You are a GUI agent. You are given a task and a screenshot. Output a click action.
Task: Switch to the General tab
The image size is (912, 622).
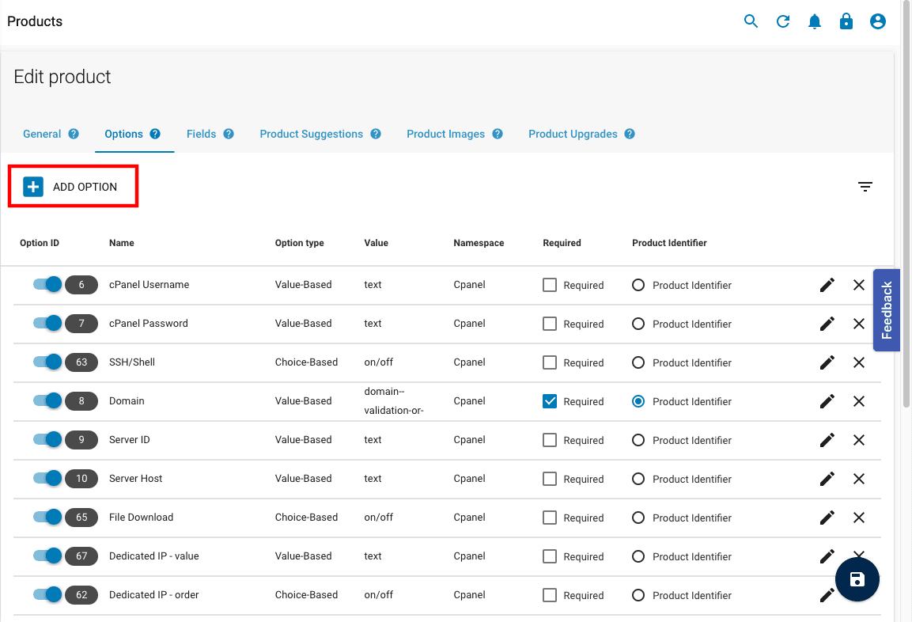point(43,134)
